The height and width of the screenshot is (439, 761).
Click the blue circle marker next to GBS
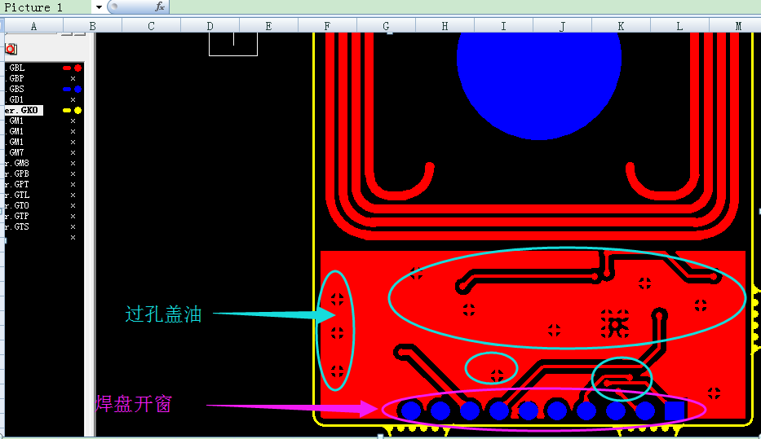tap(77, 89)
